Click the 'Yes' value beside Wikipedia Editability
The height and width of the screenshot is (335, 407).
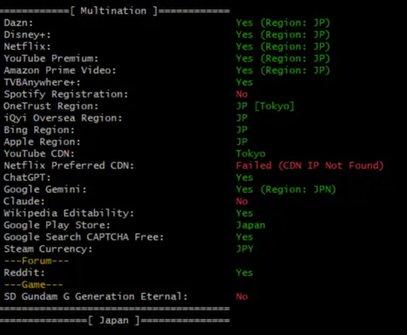point(245,213)
